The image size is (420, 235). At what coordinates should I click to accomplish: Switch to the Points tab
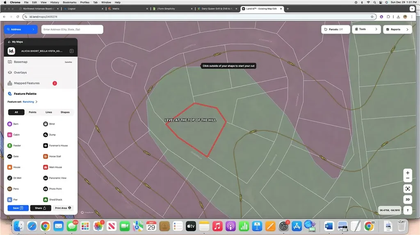pos(32,112)
